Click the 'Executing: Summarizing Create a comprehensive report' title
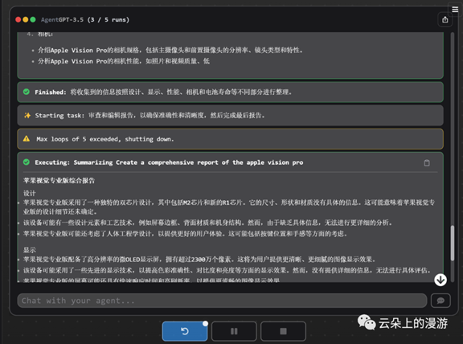This screenshot has width=463, height=344. point(169,162)
